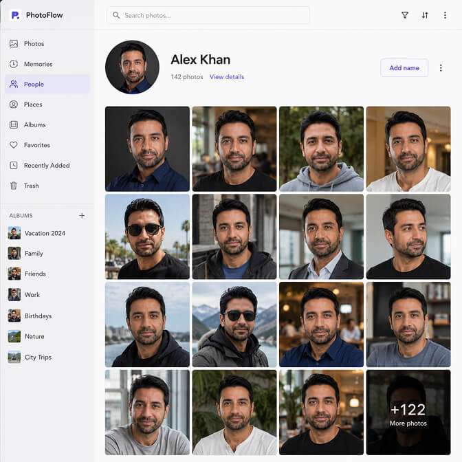This screenshot has height=462, width=462.
Task: Click the sort order arrows icon
Action: tap(425, 15)
